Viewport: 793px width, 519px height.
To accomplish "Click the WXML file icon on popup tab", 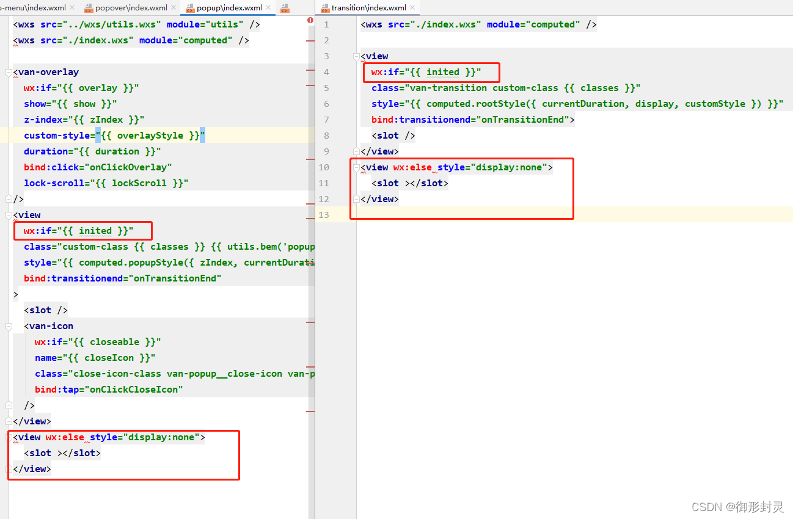I will click(190, 8).
